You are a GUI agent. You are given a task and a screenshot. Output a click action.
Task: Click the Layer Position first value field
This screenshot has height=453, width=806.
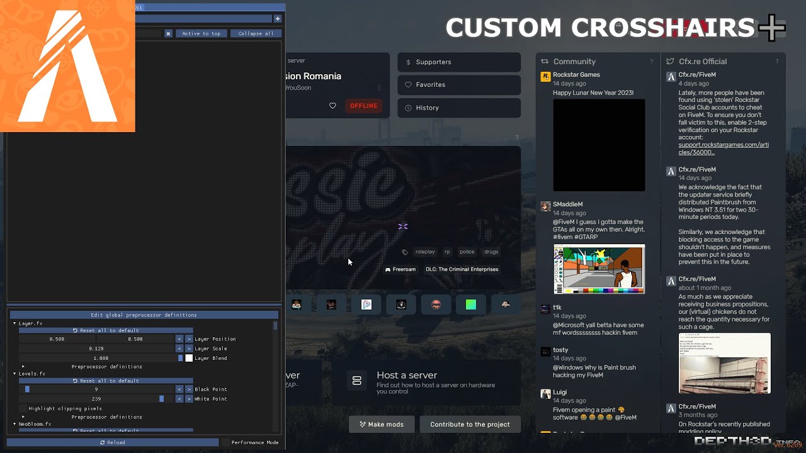pos(57,339)
